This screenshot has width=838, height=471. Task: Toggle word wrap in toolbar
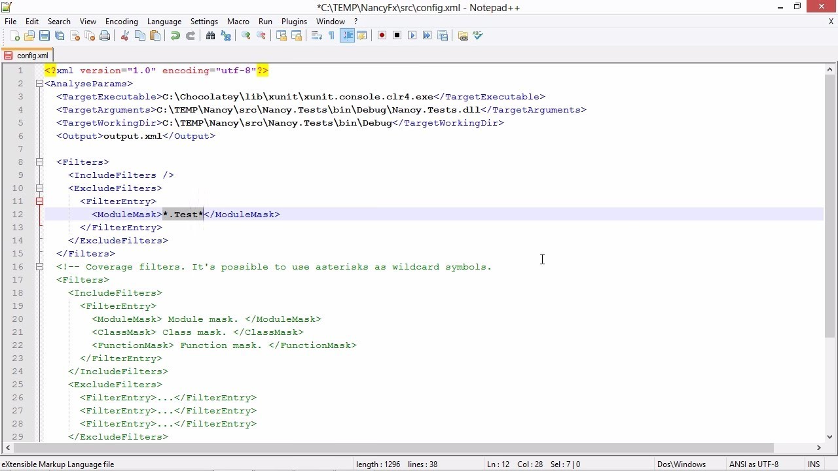click(317, 36)
